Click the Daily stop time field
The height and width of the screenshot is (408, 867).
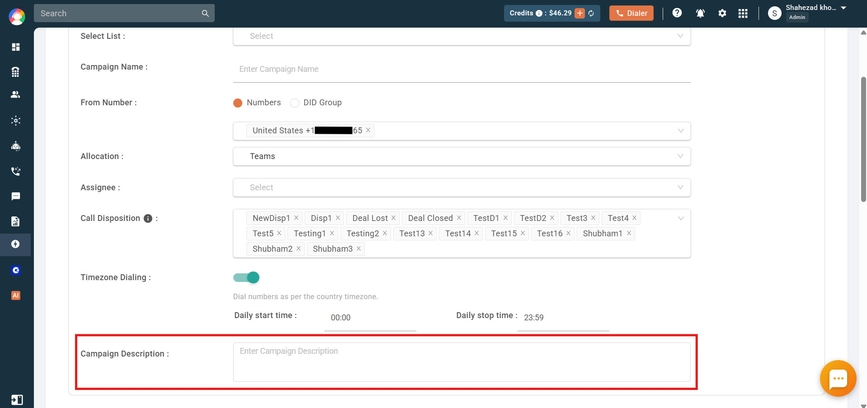pos(563,318)
